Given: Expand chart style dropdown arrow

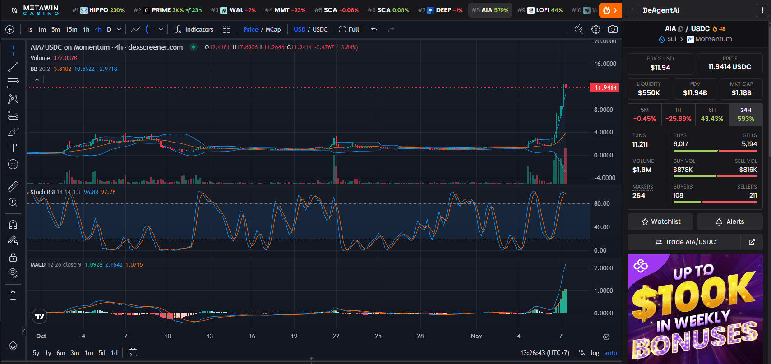Looking at the screenshot, I should (x=161, y=29).
